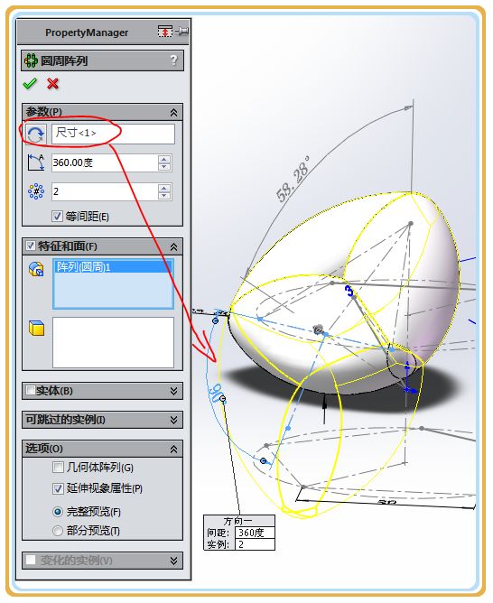Image resolution: width=493 pixels, height=603 pixels.
Task: Cancel the circular pattern with red X
Action: coord(52,83)
